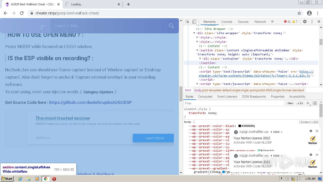Open DevTools settings gear
This screenshot has height=182, width=323.
(x=305, y=22)
